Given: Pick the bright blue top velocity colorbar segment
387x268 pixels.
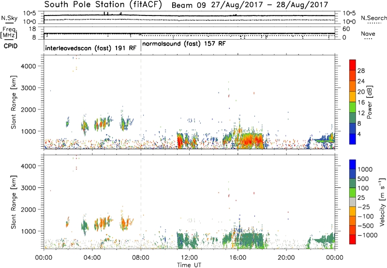Looking at the screenshot, I should tap(353, 164).
